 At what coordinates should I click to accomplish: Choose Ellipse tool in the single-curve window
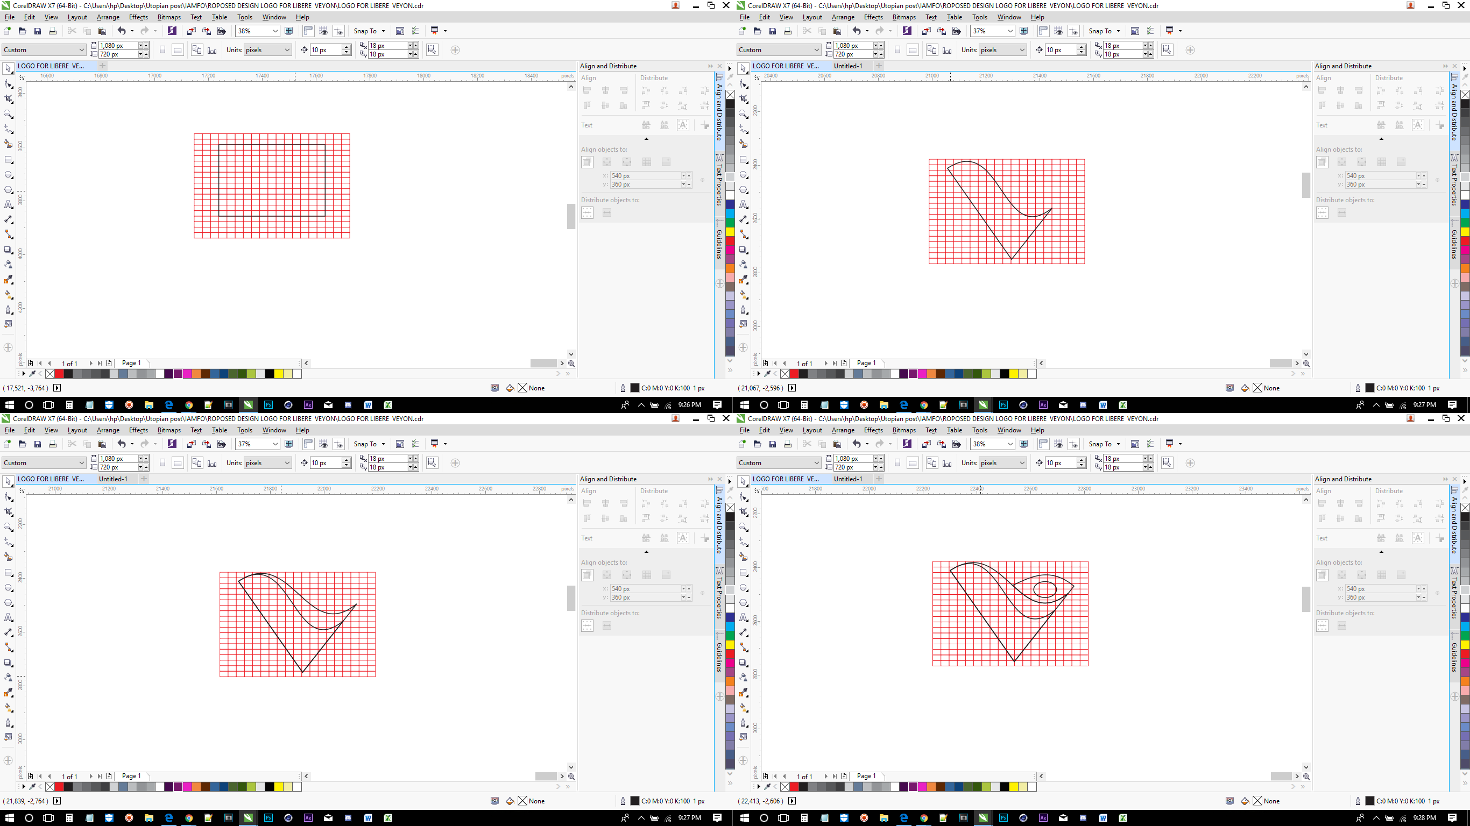pyautogui.click(x=744, y=175)
